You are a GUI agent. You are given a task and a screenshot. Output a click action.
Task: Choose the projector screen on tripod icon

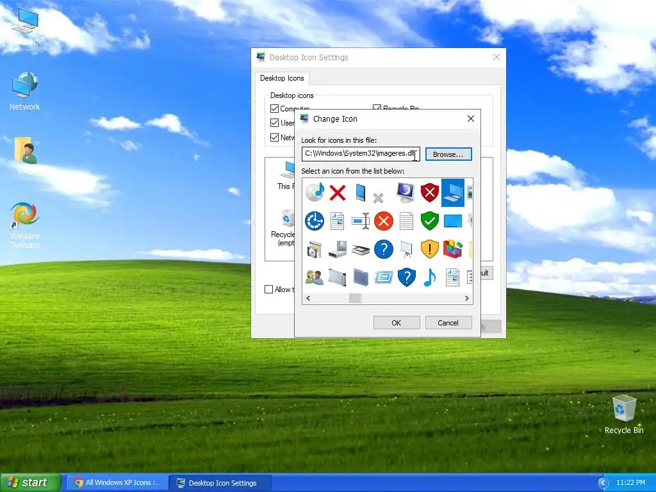click(x=406, y=249)
